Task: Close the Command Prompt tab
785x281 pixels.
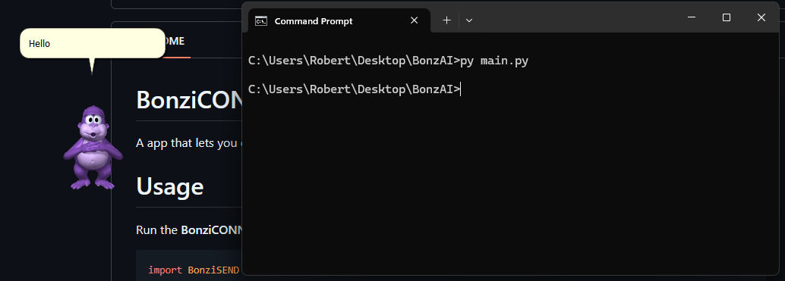Action: coord(414,20)
